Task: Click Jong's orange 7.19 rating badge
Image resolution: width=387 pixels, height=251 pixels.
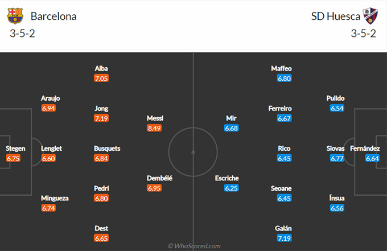Action: tap(101, 118)
